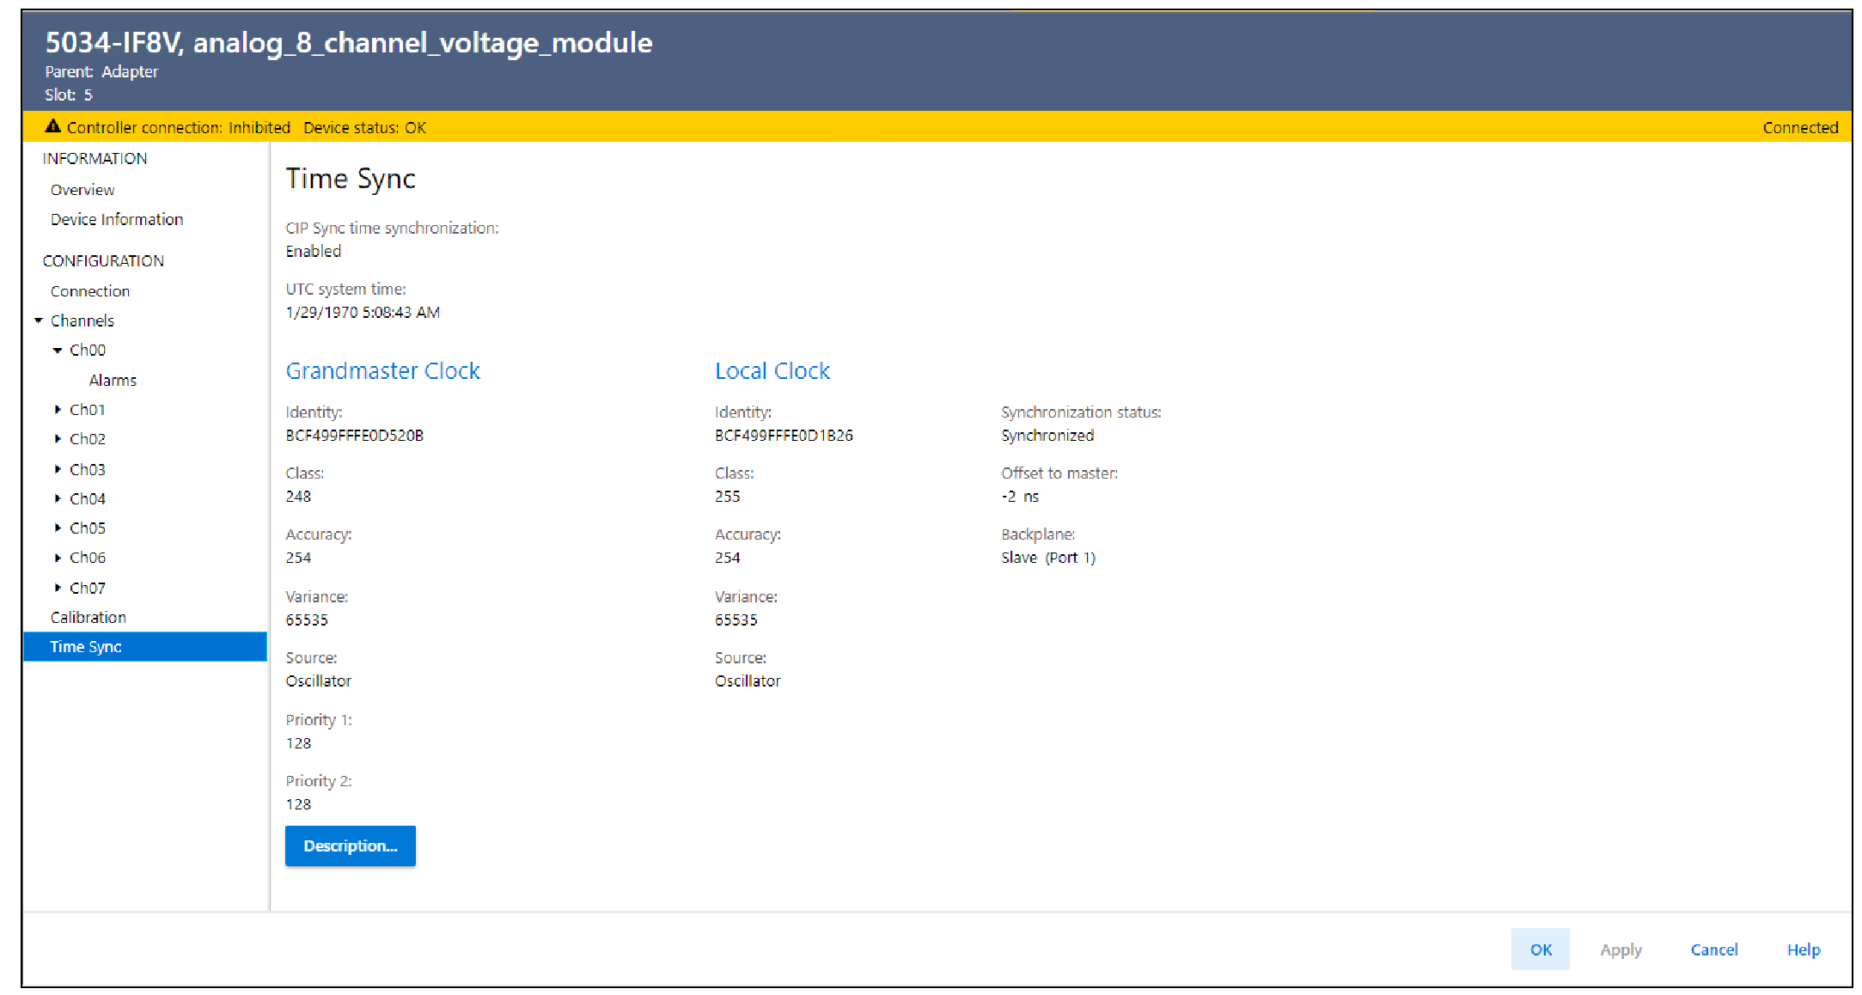Click the Synchronized status value

[1047, 435]
